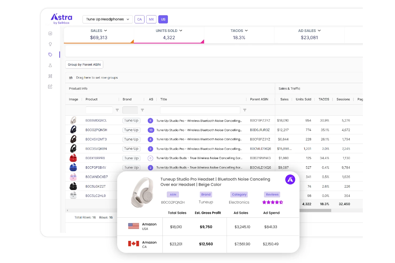395x263 pixels.
Task: Select the 18.3% TACOS metric card
Action: click(x=239, y=35)
